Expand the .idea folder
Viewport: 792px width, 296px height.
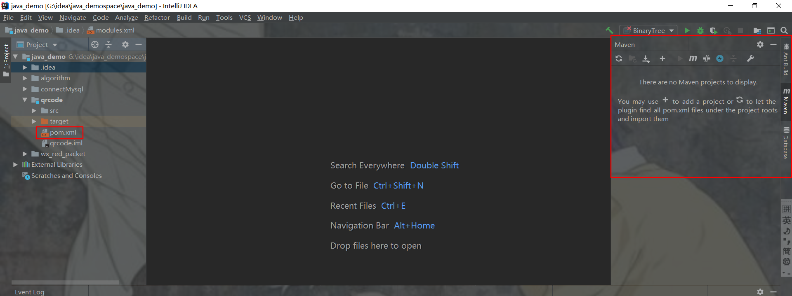(25, 67)
